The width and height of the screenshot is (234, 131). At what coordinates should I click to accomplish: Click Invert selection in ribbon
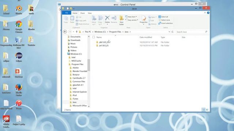pyautogui.click(x=166, y=23)
